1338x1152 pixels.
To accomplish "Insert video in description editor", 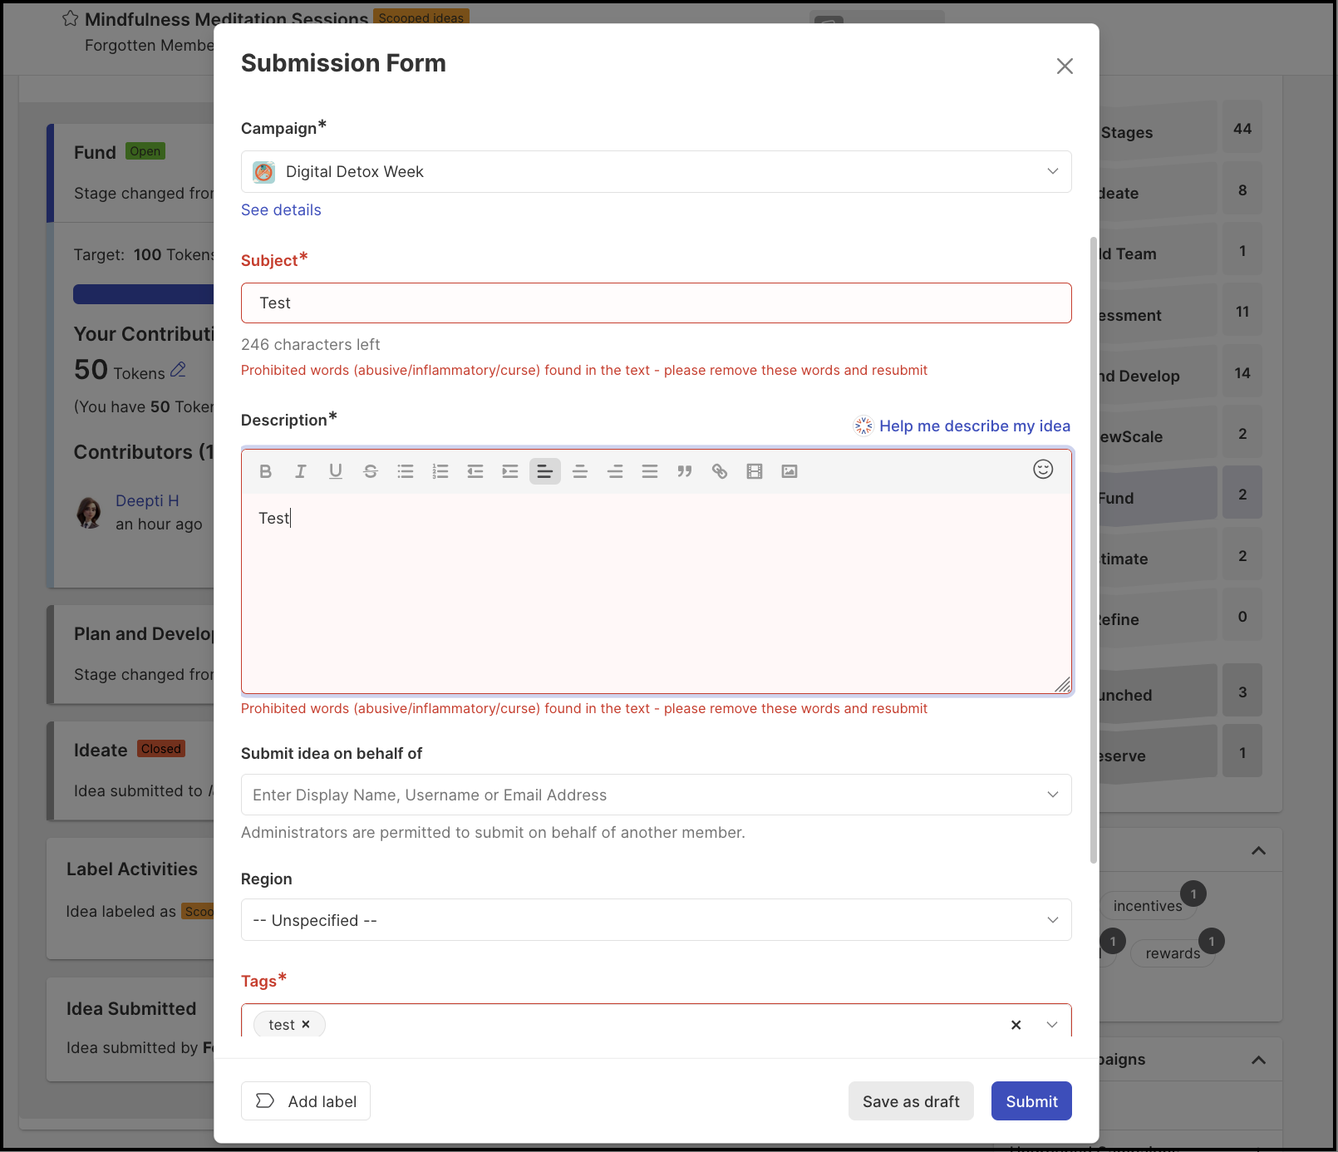I will coord(755,471).
